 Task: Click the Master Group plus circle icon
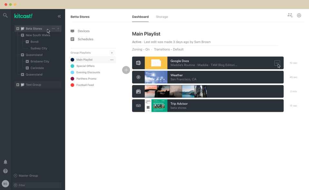15,176
